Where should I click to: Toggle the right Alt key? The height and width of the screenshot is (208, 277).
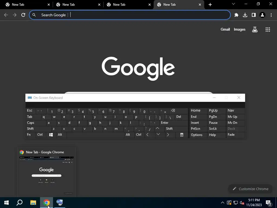(x=129, y=135)
